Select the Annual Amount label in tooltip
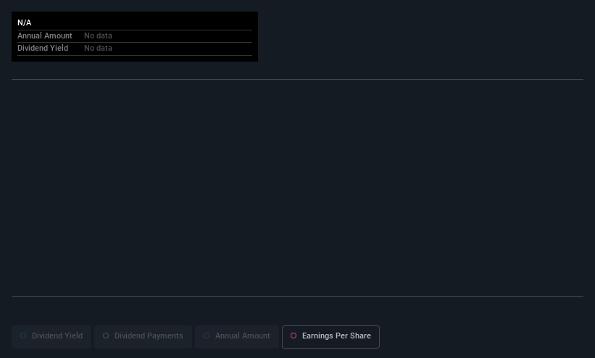Screen dimensions: 595x358 (x=45, y=36)
